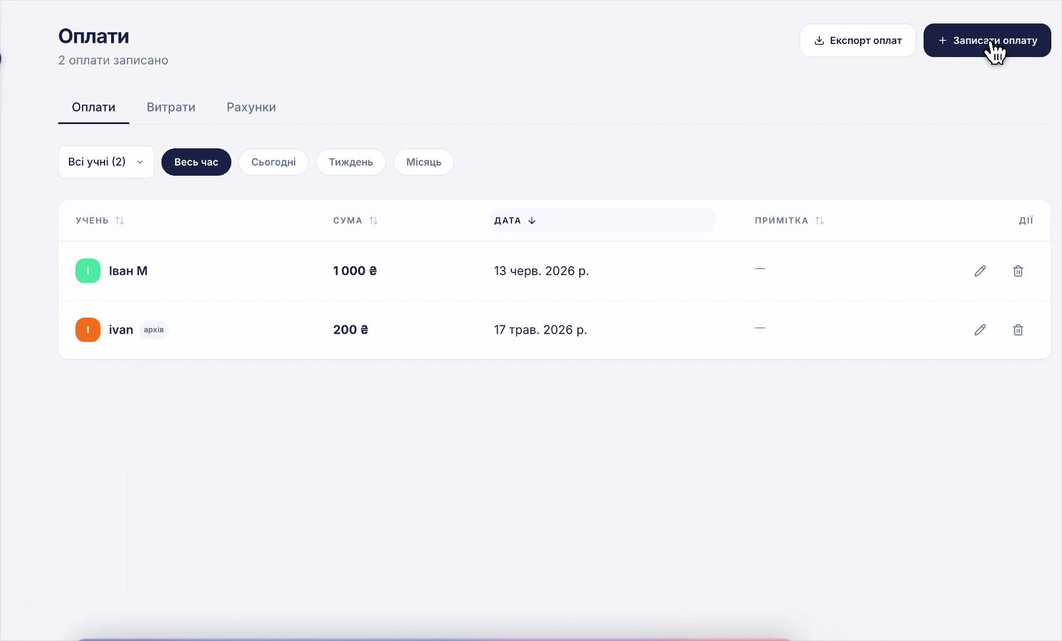
Task: Sort the table by Сума column arrows
Action: tap(374, 221)
